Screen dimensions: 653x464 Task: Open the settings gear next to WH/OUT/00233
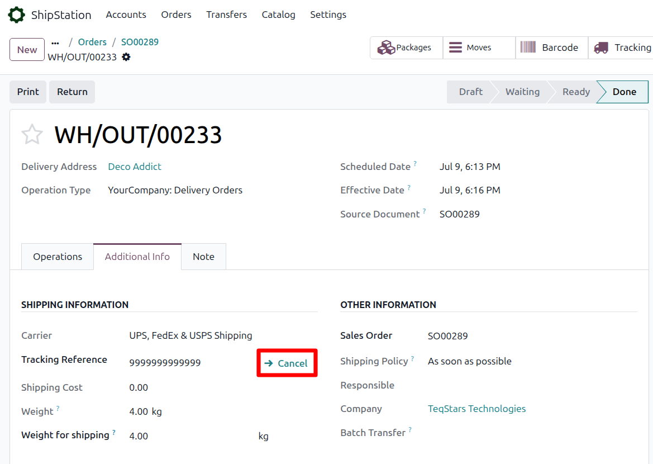126,57
